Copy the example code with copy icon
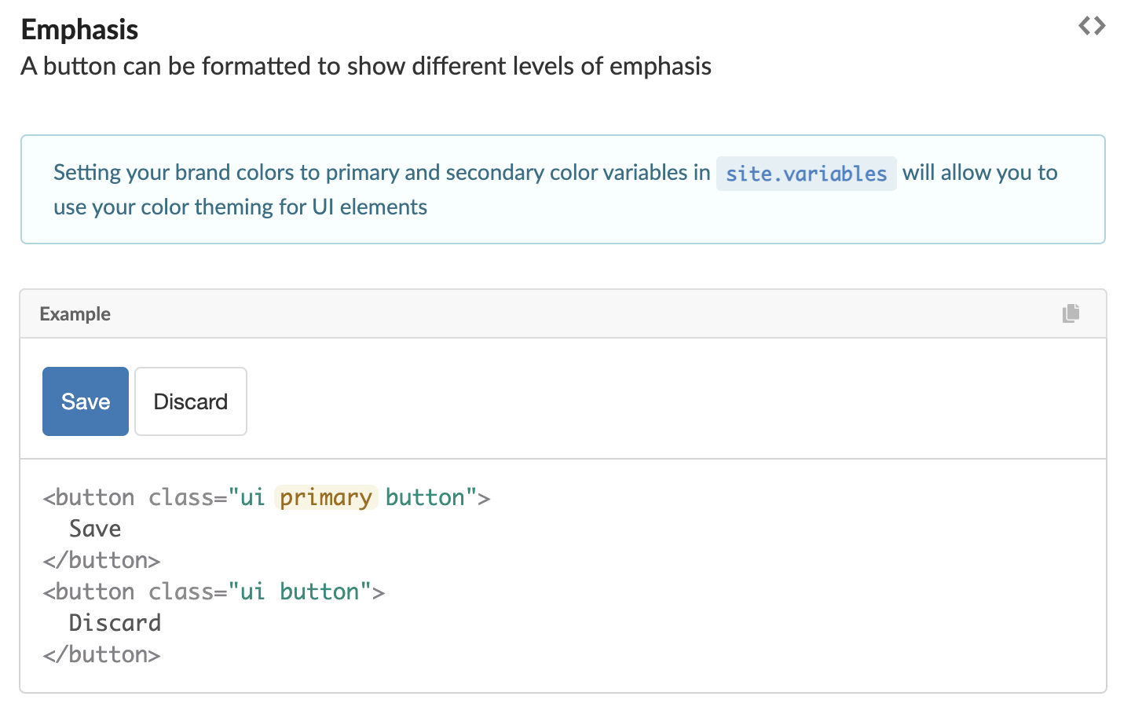The height and width of the screenshot is (718, 1131). pos(1071,313)
